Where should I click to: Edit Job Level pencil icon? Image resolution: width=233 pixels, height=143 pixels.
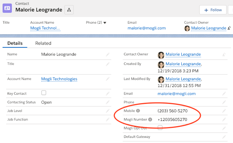(x=108, y=111)
